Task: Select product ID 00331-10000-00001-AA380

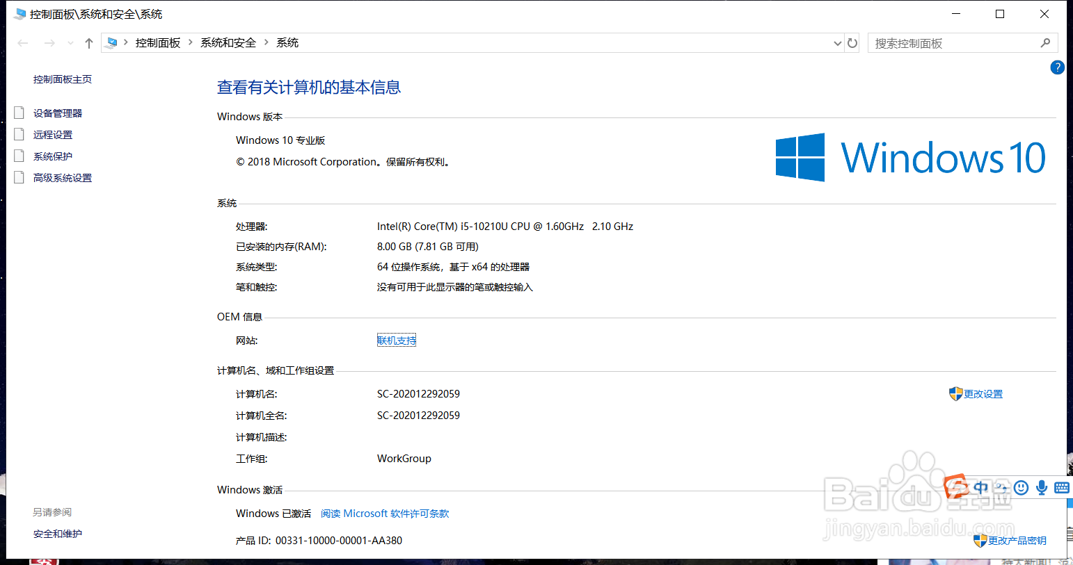Action: pyautogui.click(x=339, y=541)
